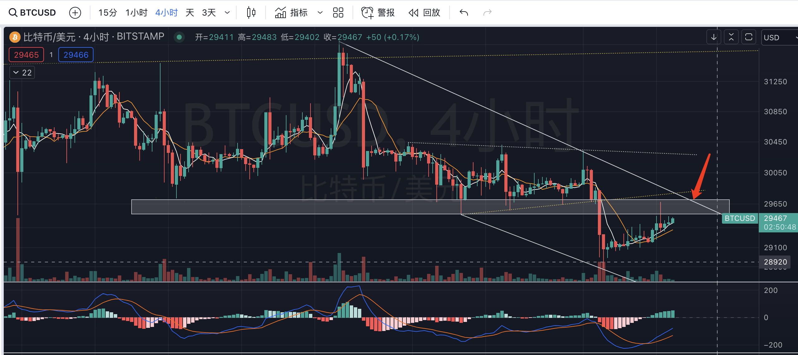Open the indicator templates grid icon

pyautogui.click(x=338, y=12)
